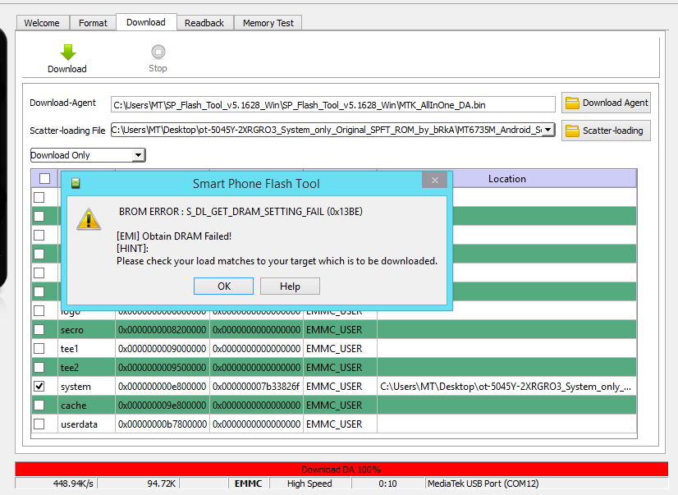Click the 0x000000009e800000 begin address cell
Screen dimensions: 678x495
tap(163, 406)
